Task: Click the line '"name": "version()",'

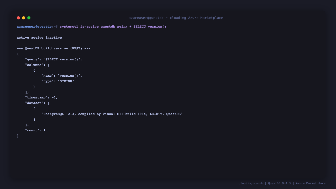Action: (x=62, y=76)
